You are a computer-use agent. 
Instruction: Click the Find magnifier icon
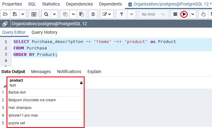pyautogui.click(x=46, y=14)
